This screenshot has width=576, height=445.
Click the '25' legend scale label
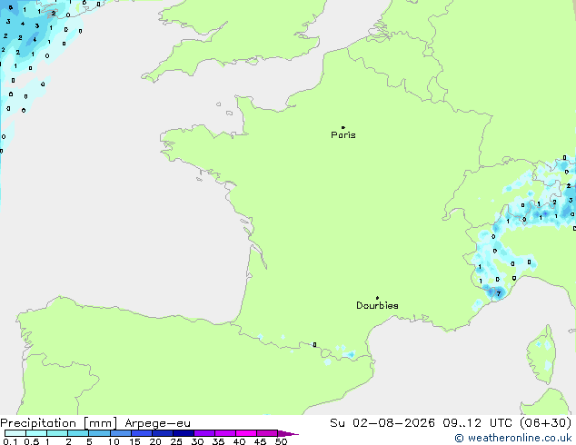[176, 441]
